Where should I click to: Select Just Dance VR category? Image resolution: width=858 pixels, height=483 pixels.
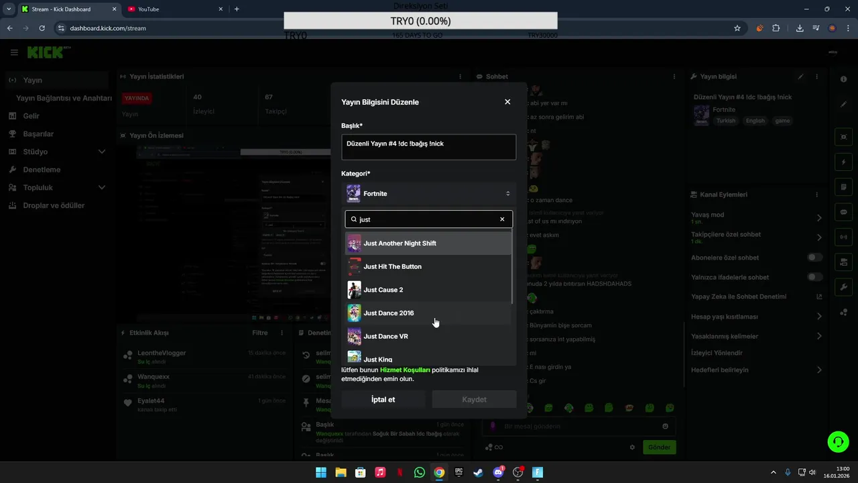coord(428,336)
